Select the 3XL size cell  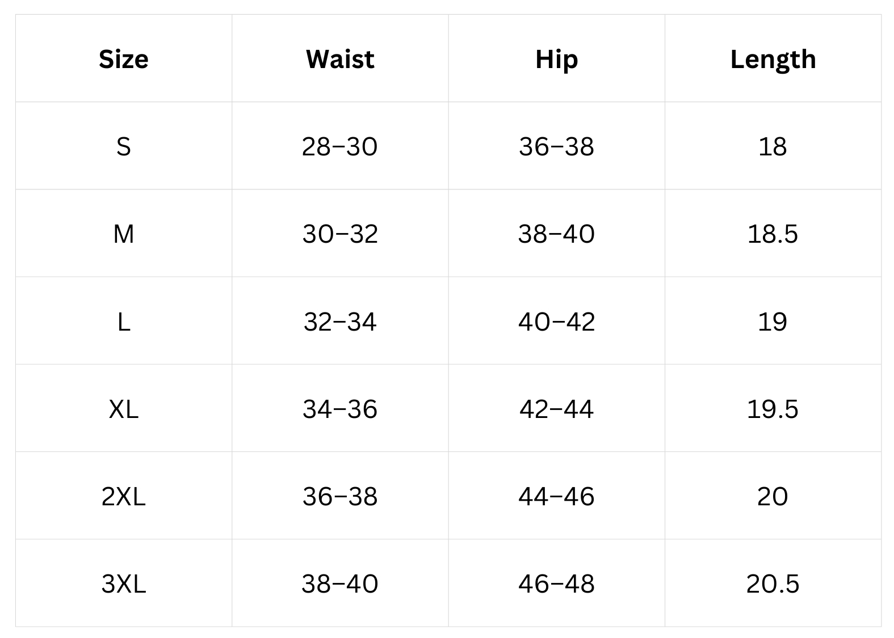(x=124, y=584)
